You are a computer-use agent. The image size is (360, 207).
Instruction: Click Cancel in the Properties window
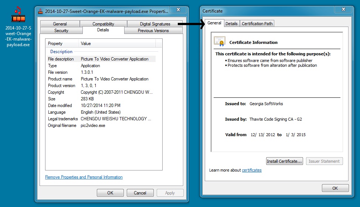tap(140, 193)
